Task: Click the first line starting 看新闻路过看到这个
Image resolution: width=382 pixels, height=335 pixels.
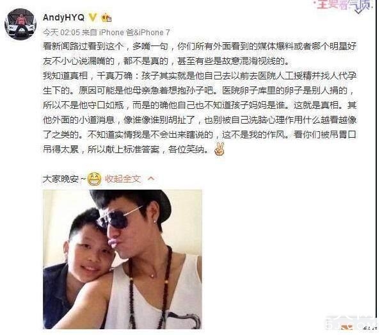Action: pyautogui.click(x=200, y=46)
